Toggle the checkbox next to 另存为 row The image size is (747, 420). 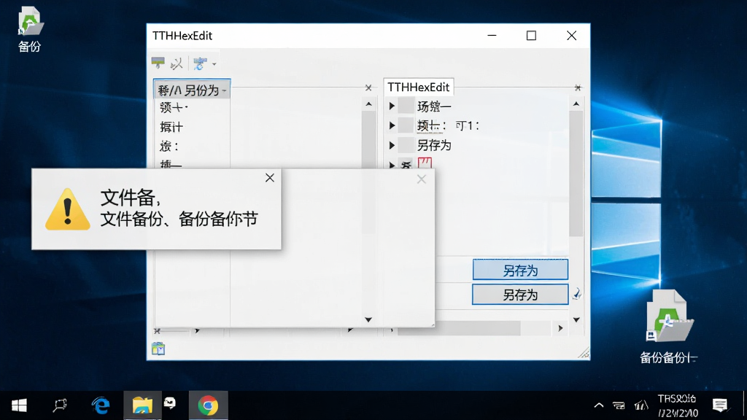click(x=406, y=145)
